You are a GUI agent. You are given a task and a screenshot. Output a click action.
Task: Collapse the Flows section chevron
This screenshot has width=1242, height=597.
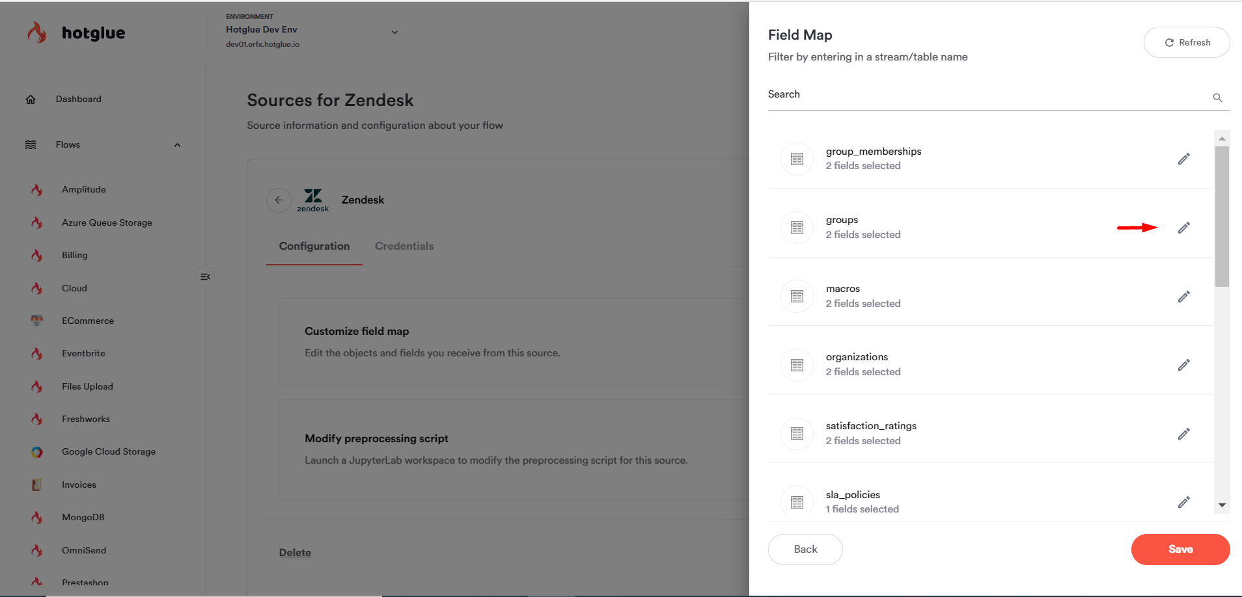pyautogui.click(x=177, y=145)
